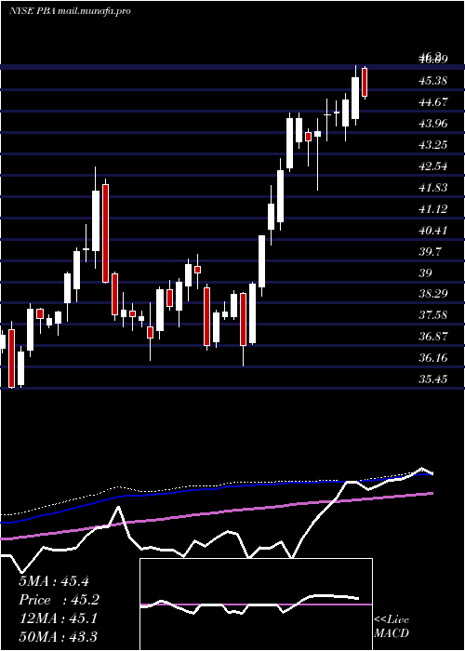Click the 42.54 price axis label

coord(432,166)
